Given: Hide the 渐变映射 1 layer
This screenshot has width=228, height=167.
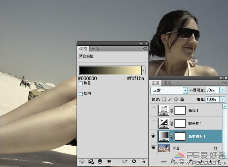Looking at the screenshot, I should pyautogui.click(x=153, y=136).
